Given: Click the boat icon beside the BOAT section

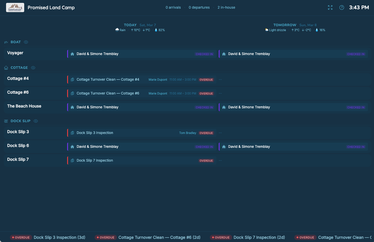Looking at the screenshot, I should (6, 42).
